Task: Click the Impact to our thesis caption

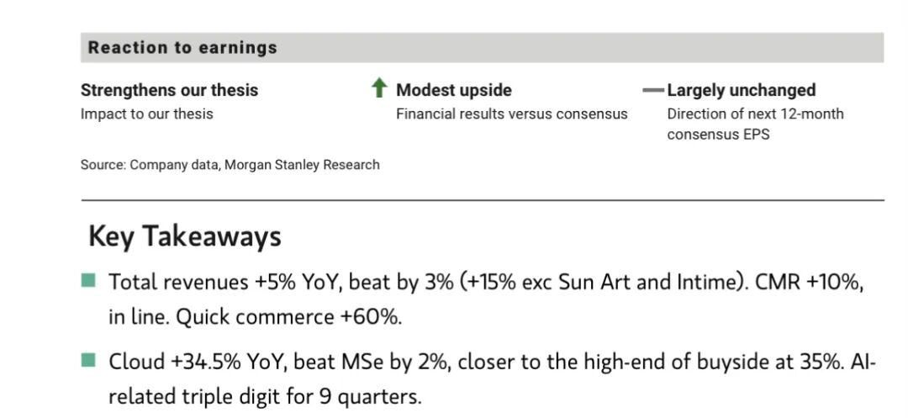Action: (146, 114)
